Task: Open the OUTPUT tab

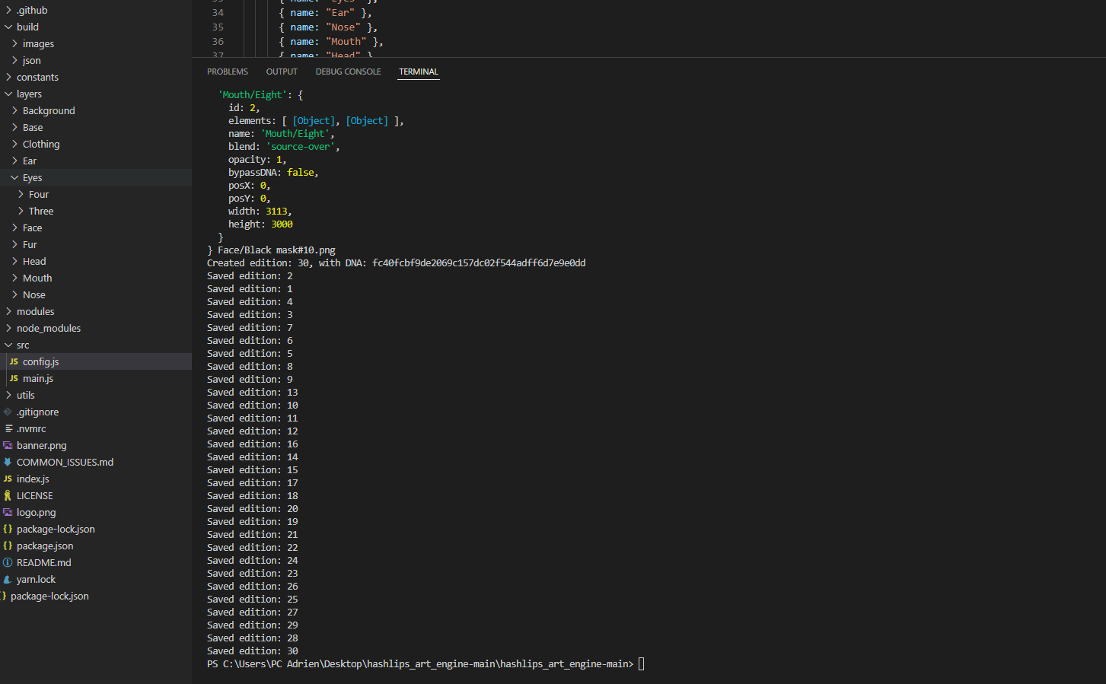Action: [282, 72]
